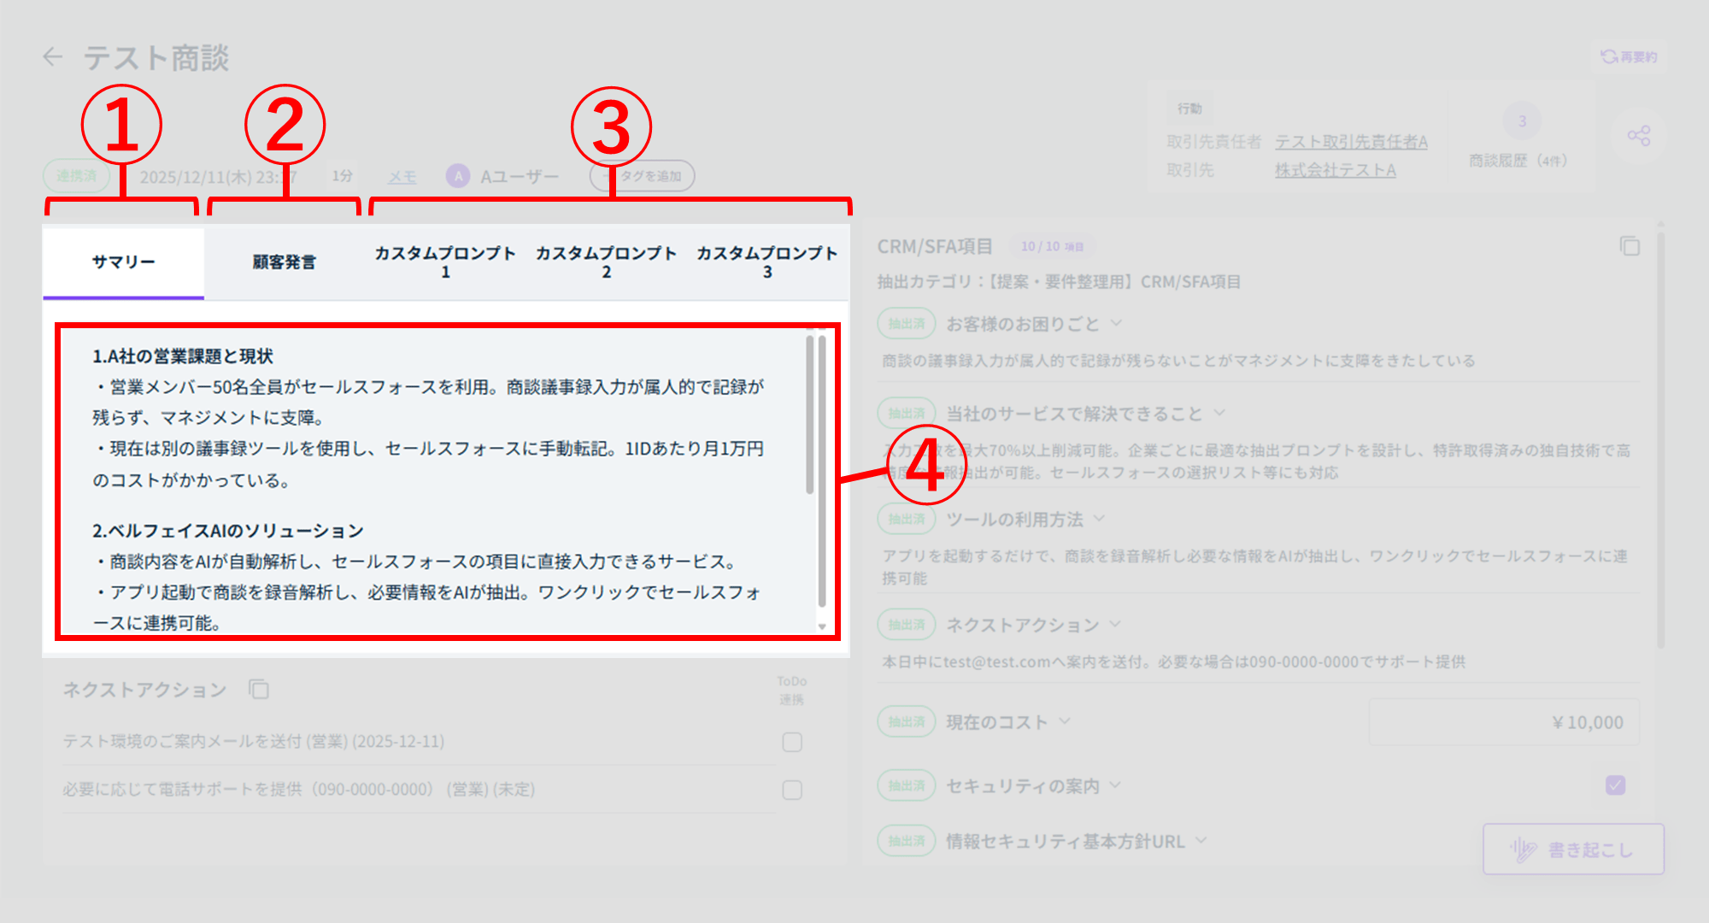
Task: Open the カスタムプロンプト 2 tab
Action: pyautogui.click(x=606, y=262)
